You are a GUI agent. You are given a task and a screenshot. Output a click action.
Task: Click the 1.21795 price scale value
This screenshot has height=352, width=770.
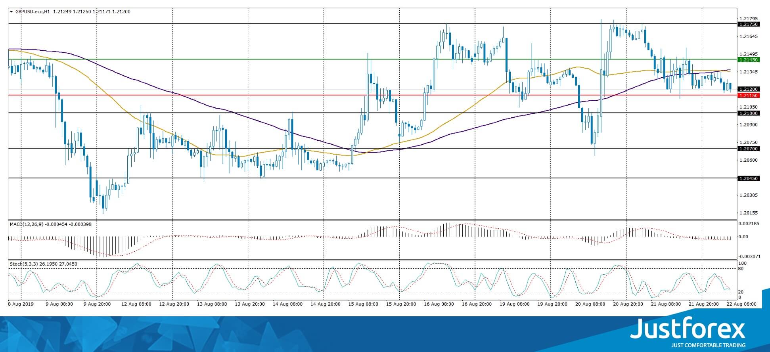749,19
